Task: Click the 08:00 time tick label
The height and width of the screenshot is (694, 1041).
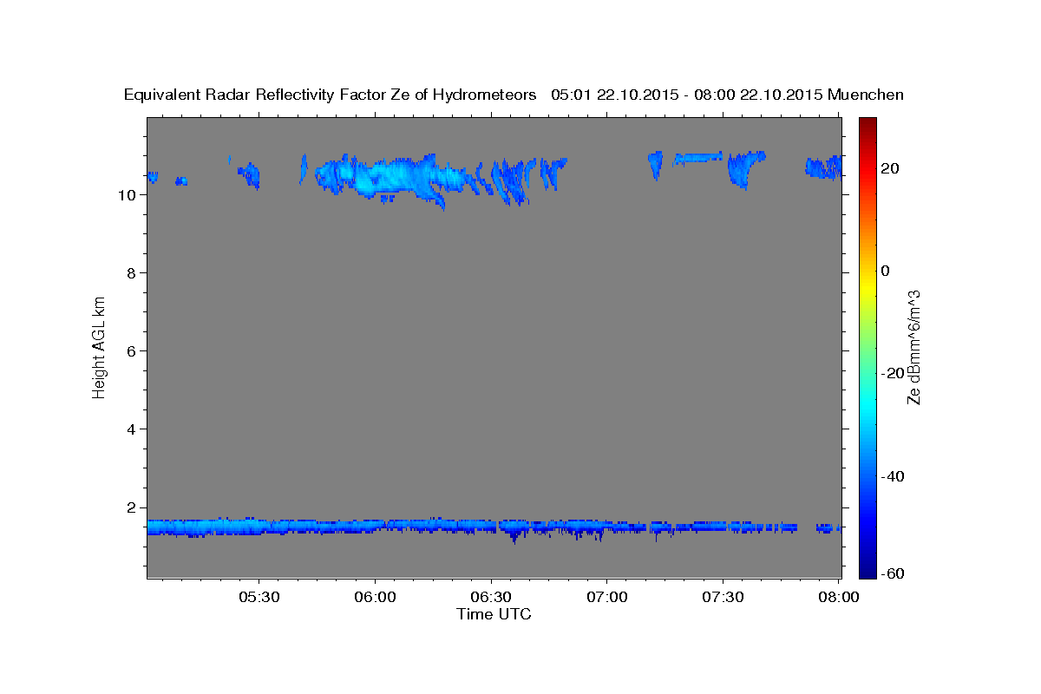Action: click(839, 598)
